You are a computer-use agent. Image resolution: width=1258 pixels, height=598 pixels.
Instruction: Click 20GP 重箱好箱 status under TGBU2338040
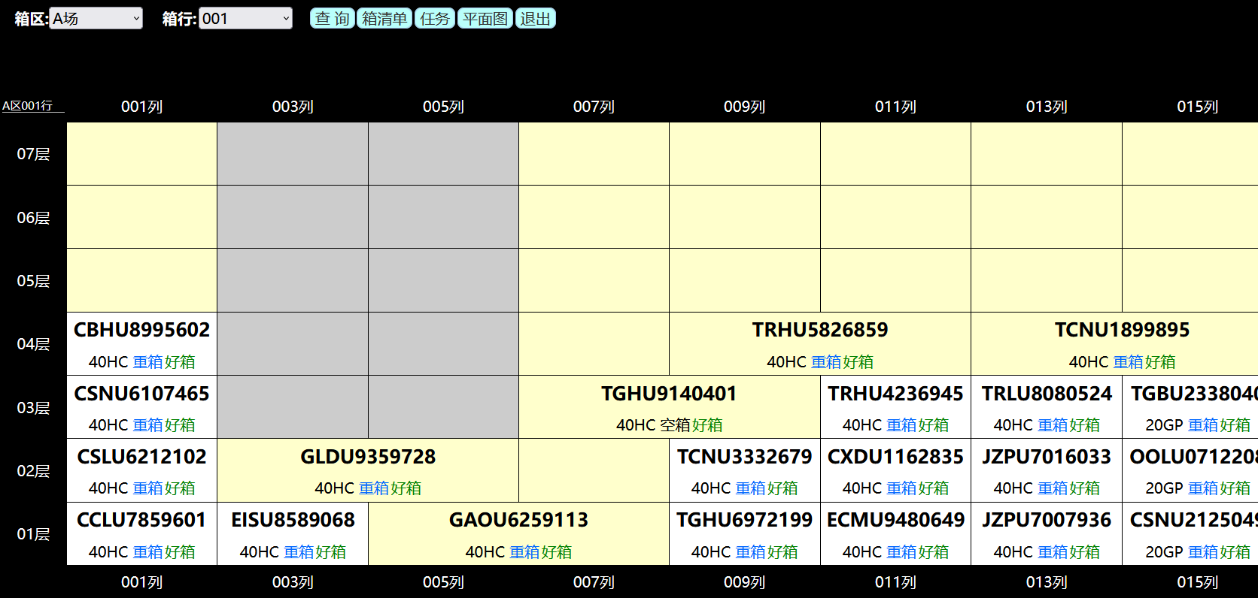(1198, 425)
